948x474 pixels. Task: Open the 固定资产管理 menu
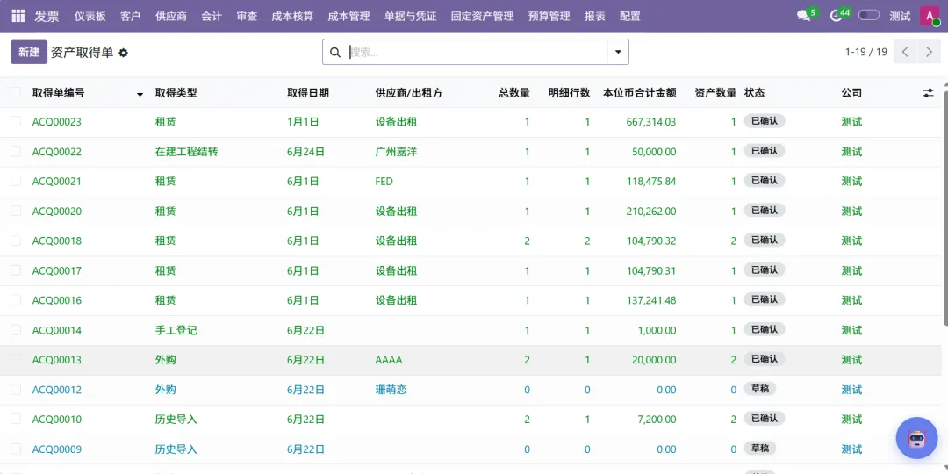(x=482, y=17)
